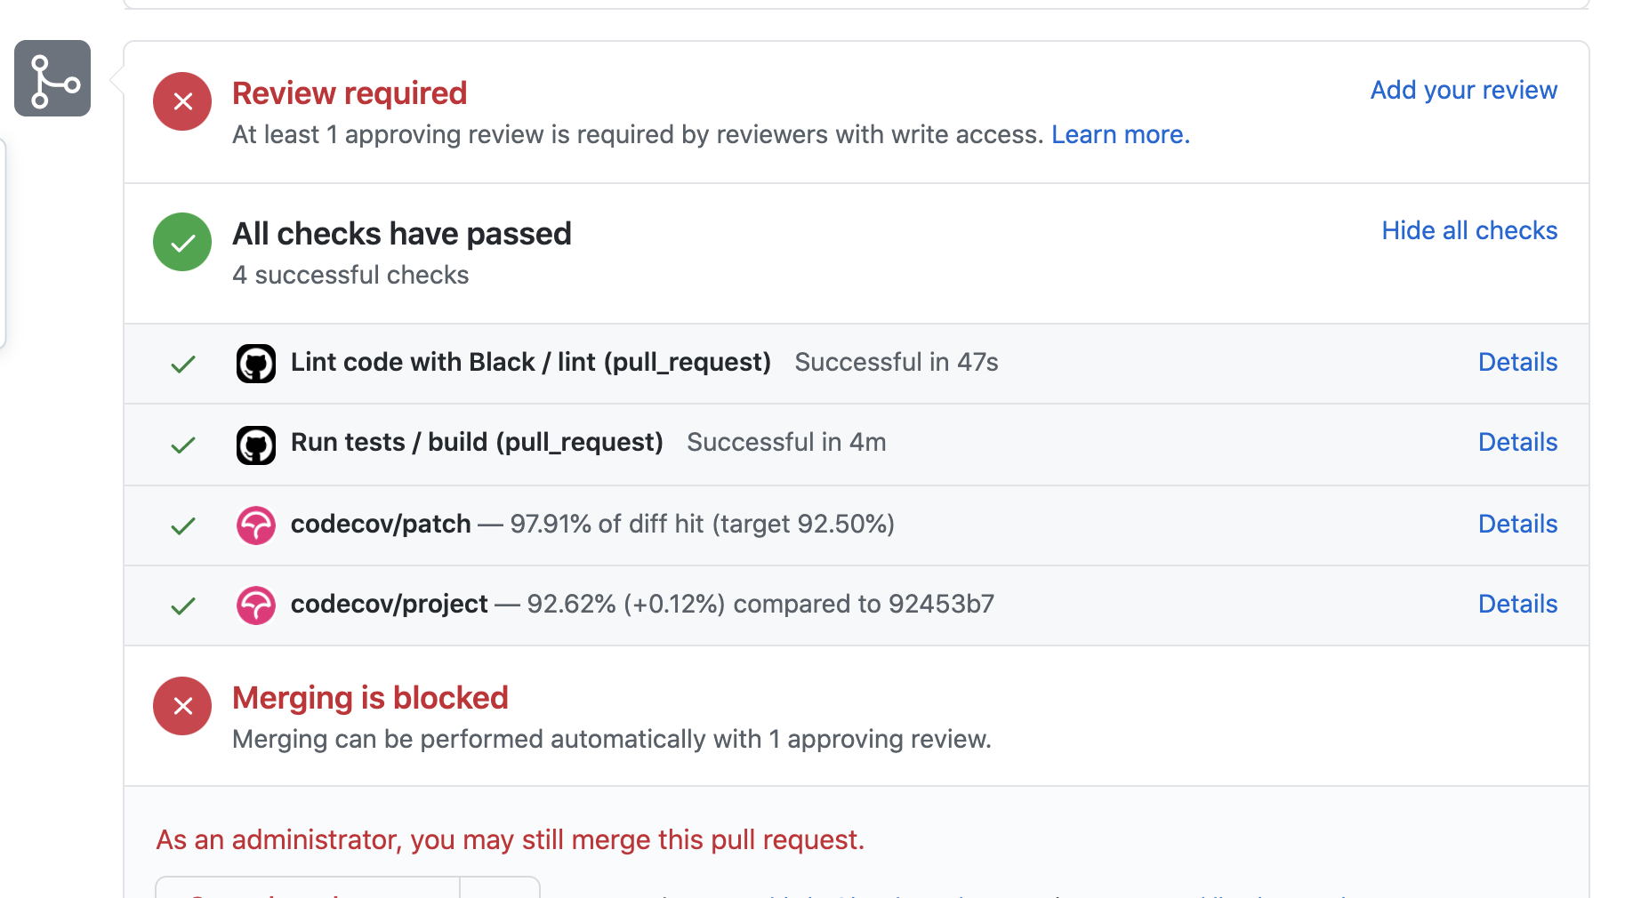View Details for the Run tests build check
Viewport: 1649px width, 898px height.
[1517, 442]
